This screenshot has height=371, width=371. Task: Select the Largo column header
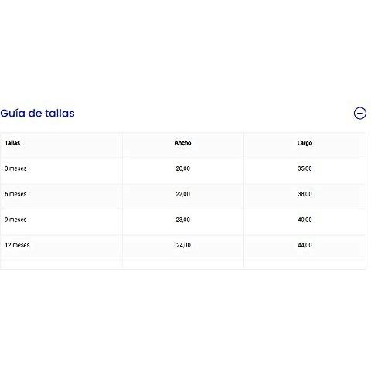coord(305,143)
